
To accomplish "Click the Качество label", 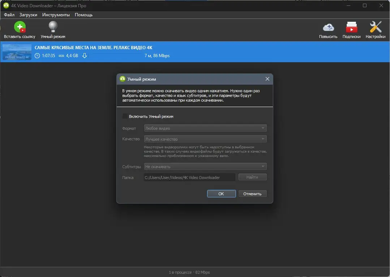I will coord(131,139).
